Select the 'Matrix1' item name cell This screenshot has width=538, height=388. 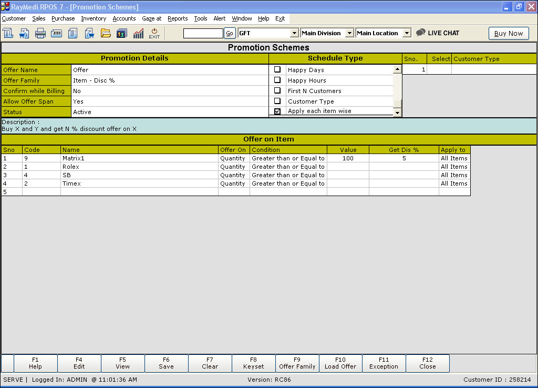139,158
